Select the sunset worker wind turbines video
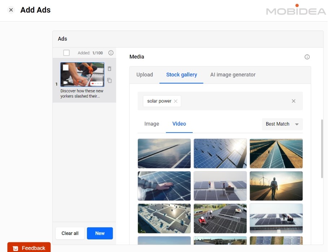Image resolution: width=332 pixels, height=252 pixels. click(x=276, y=186)
